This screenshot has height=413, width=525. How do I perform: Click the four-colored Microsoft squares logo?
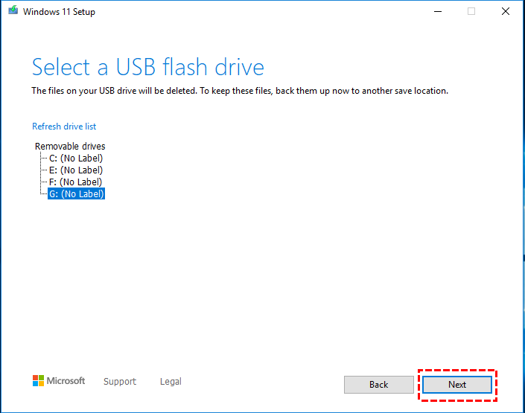pos(38,381)
